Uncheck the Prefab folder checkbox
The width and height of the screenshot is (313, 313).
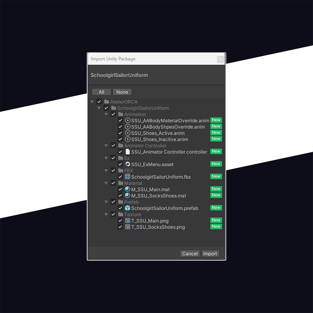click(x=113, y=202)
